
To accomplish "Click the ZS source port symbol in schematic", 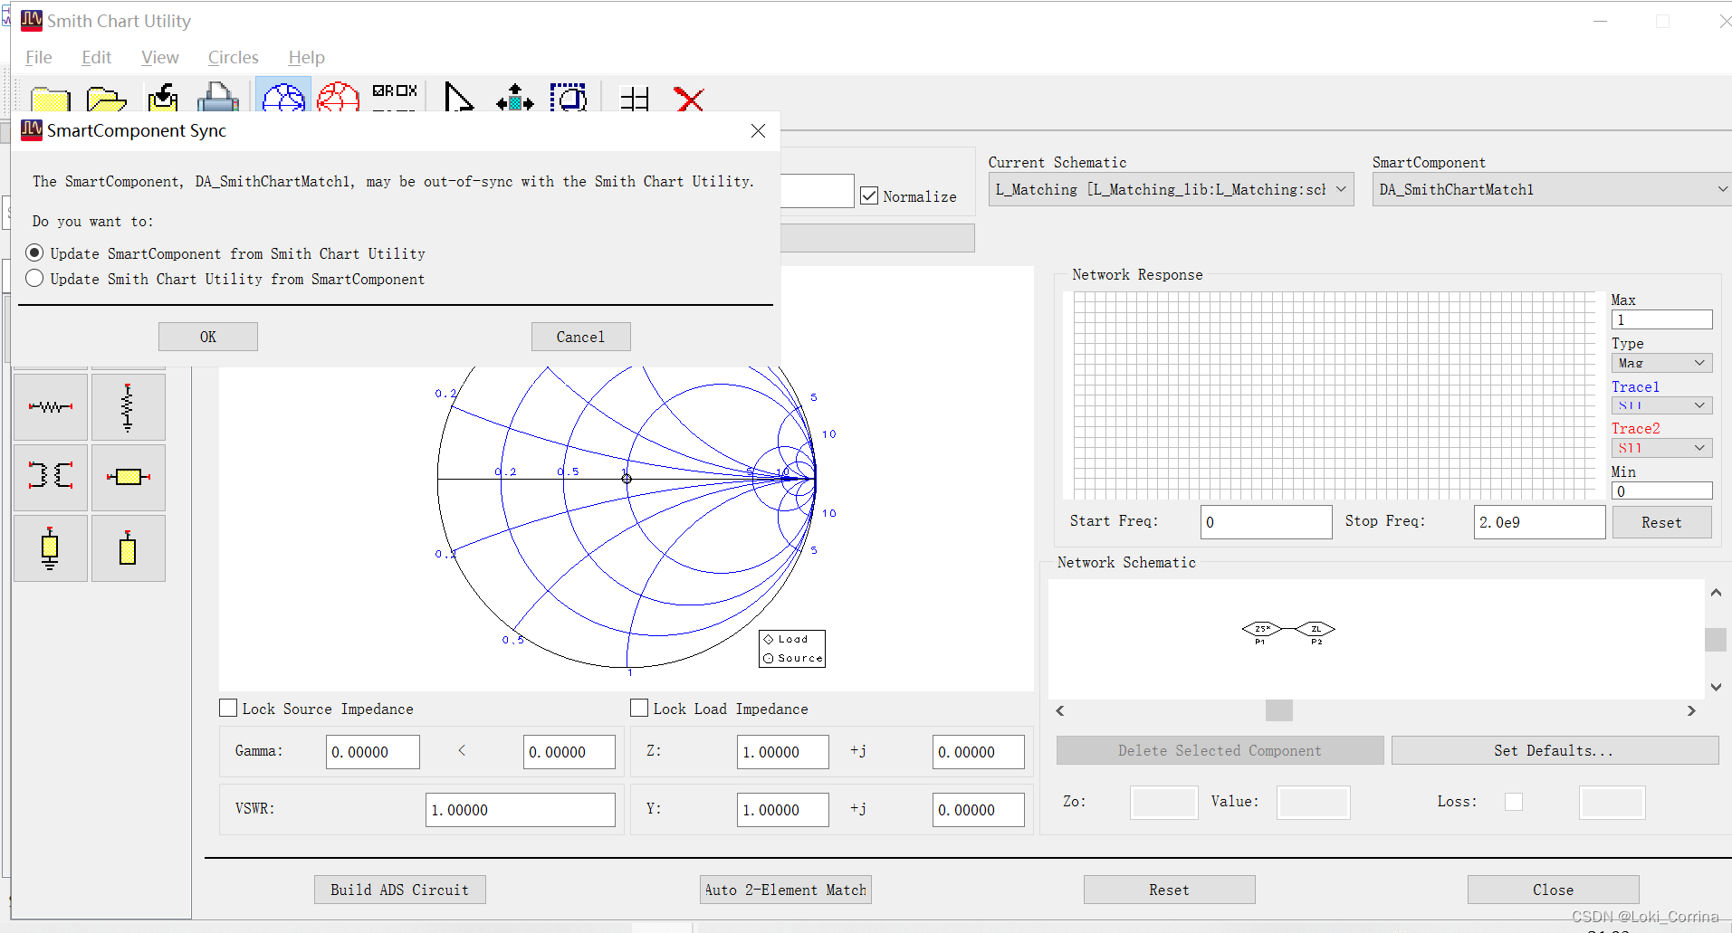I will (1261, 631).
